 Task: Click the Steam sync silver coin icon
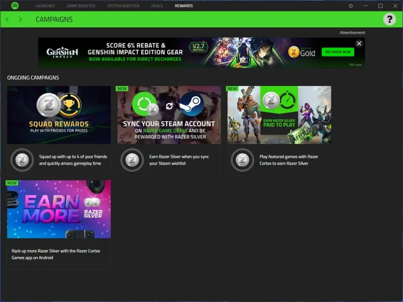point(132,160)
